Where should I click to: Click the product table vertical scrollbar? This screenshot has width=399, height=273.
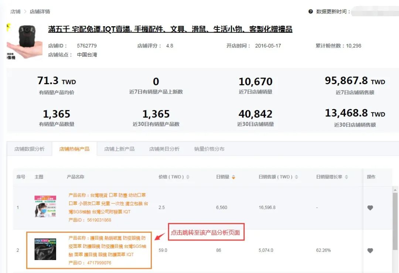(x=395, y=221)
